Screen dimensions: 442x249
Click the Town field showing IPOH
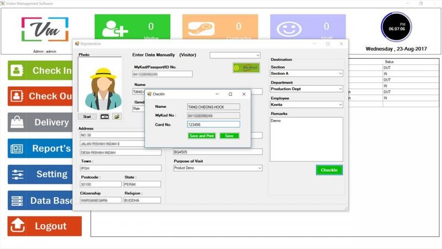tap(120, 168)
